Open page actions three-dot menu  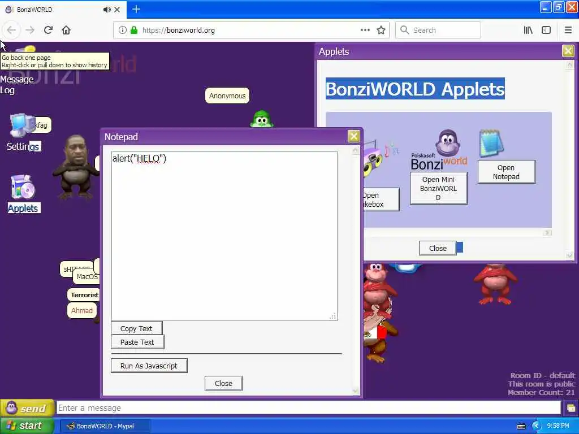365,31
